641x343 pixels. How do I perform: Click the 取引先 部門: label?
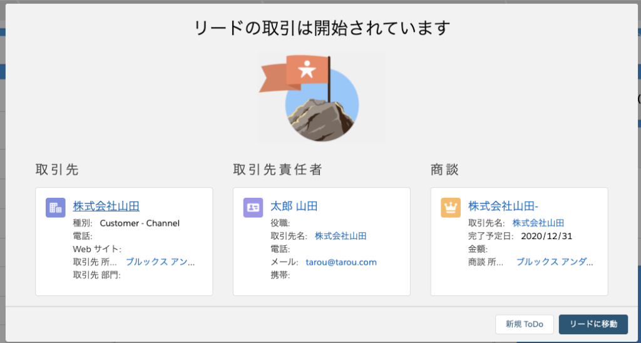(x=97, y=275)
